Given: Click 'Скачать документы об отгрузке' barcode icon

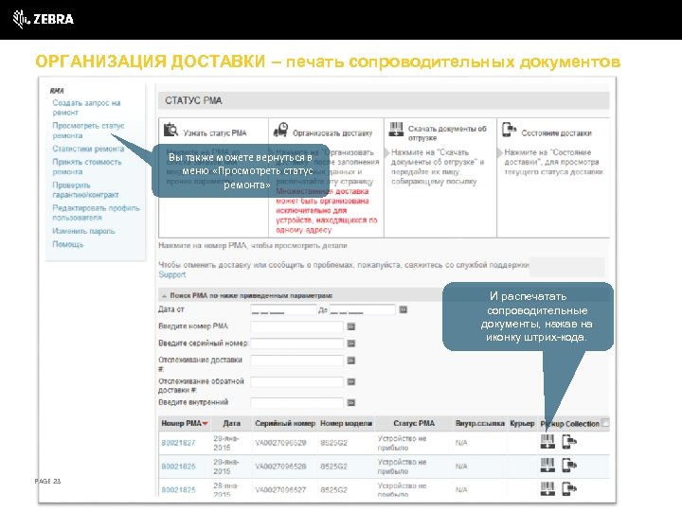Looking at the screenshot, I should 396,130.
